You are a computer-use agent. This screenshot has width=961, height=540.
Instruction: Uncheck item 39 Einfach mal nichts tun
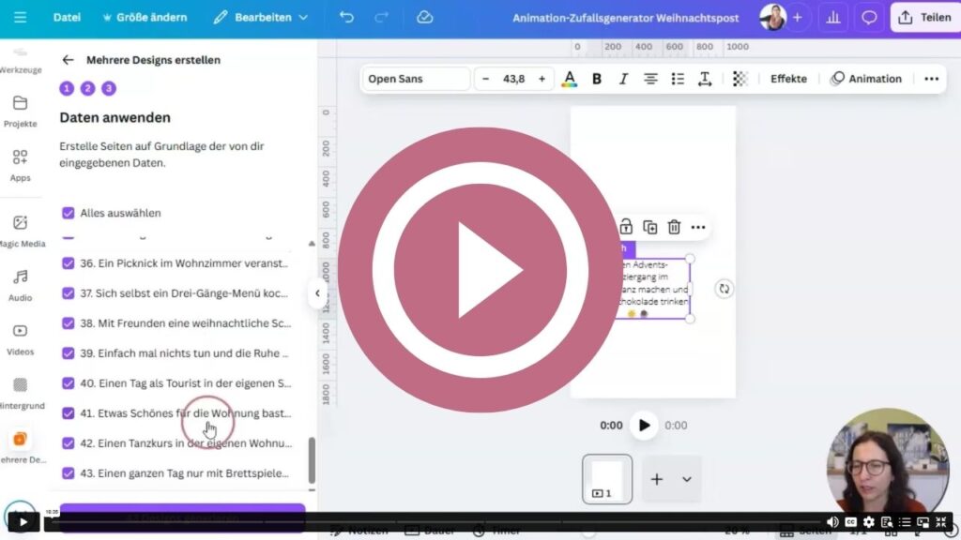pos(69,353)
